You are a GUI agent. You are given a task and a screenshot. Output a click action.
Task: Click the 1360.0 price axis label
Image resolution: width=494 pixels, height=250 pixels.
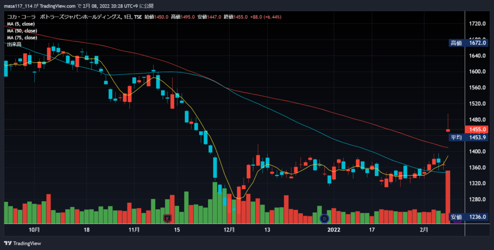477,168
